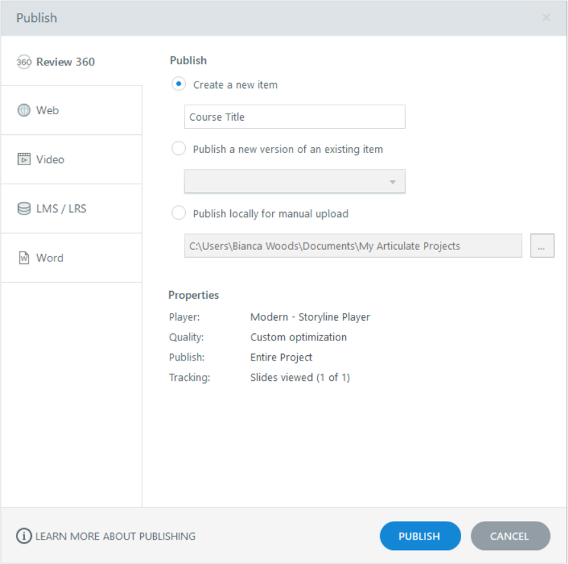Click the Web globe icon

pyautogui.click(x=24, y=110)
